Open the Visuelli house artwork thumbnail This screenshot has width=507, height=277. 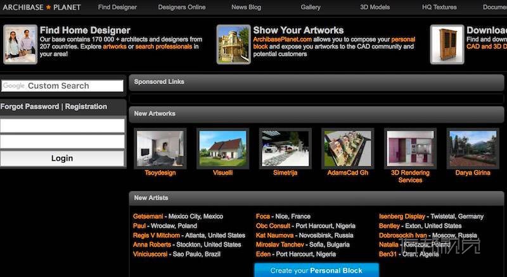pos(222,149)
